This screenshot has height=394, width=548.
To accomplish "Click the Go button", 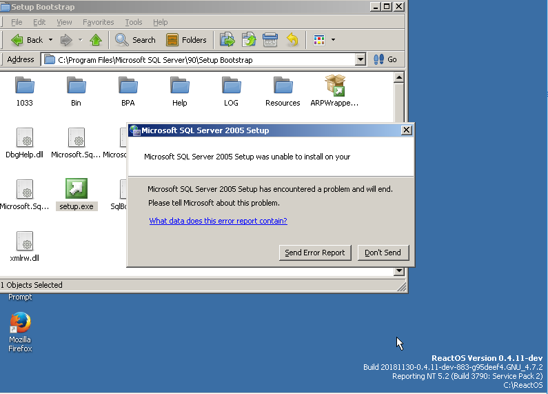I will pos(385,59).
